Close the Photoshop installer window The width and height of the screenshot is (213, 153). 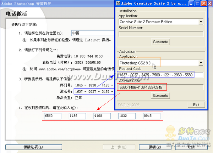coord(211,4)
